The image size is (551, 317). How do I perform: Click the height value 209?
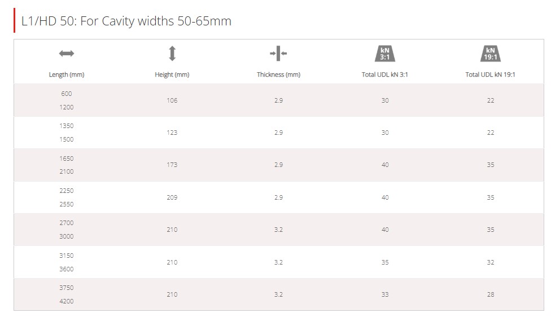(x=172, y=197)
